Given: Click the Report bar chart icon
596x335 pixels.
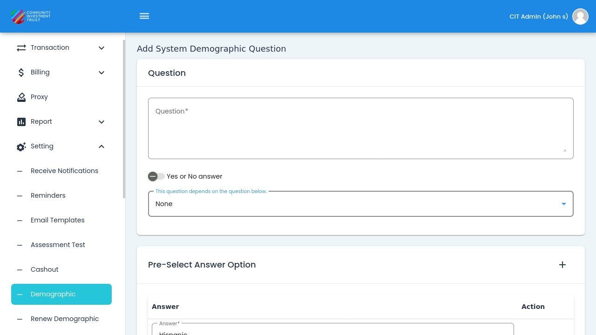Looking at the screenshot, I should 21,122.
